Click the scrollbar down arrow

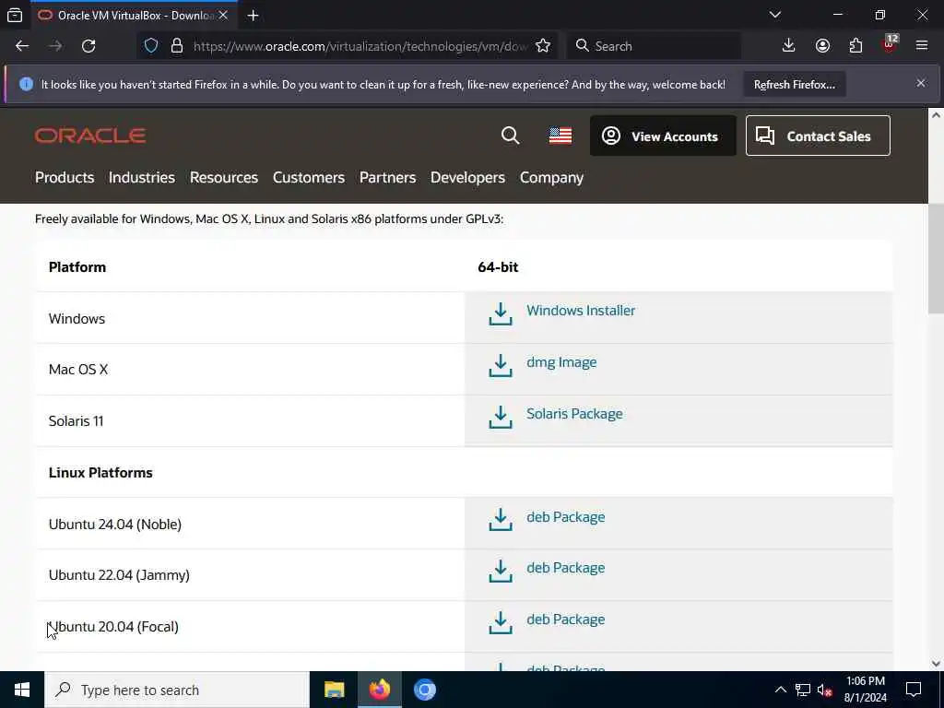point(937,664)
